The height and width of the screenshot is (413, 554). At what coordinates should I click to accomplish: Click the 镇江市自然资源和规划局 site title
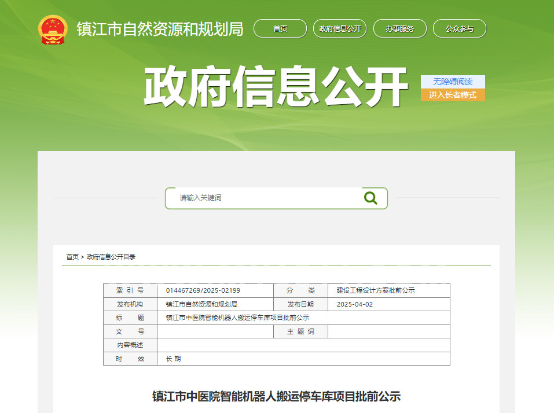tap(160, 29)
